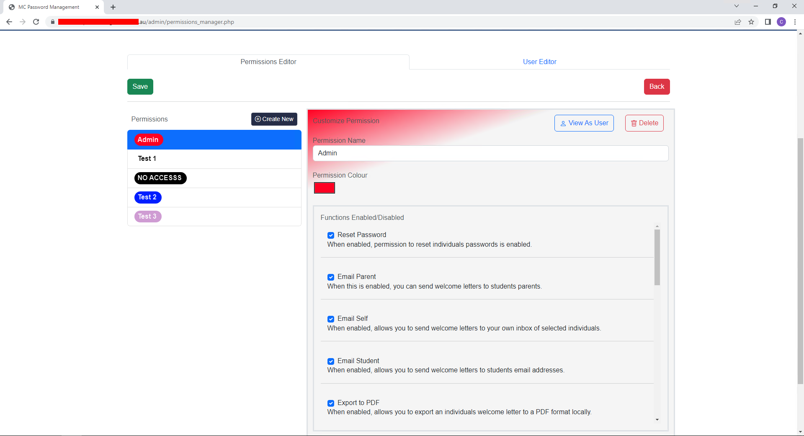Uncheck the Reset Password permission

(x=331, y=235)
